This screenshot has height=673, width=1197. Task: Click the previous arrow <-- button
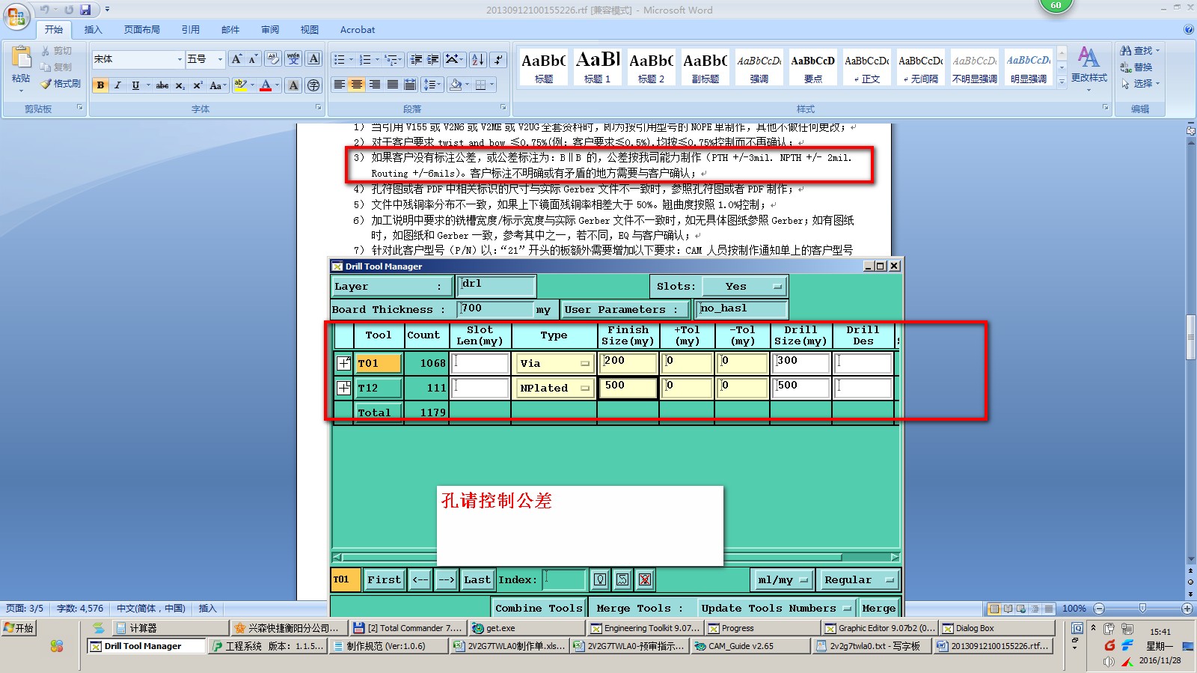[420, 580]
